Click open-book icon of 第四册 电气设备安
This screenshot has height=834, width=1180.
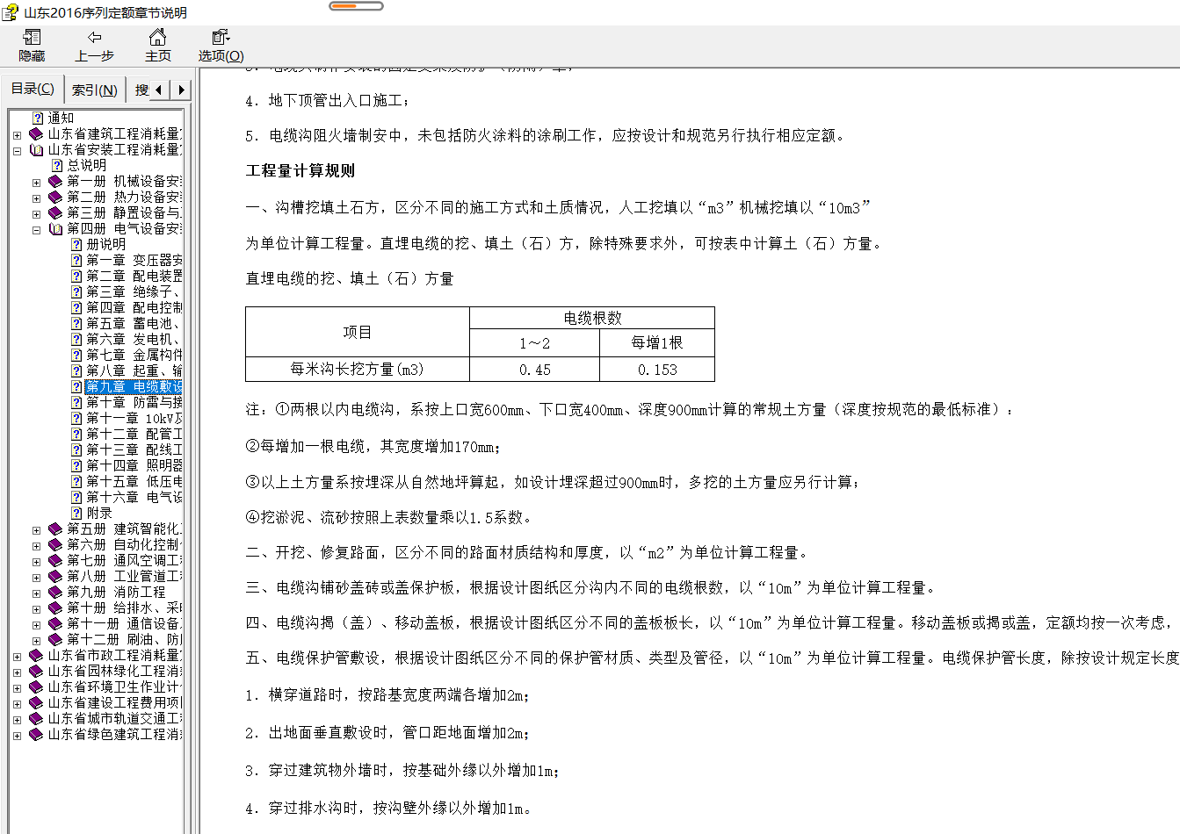pos(55,228)
